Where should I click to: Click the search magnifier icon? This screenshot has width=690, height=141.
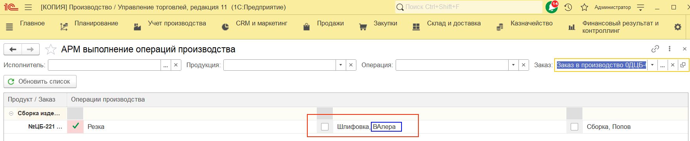[x=400, y=7]
